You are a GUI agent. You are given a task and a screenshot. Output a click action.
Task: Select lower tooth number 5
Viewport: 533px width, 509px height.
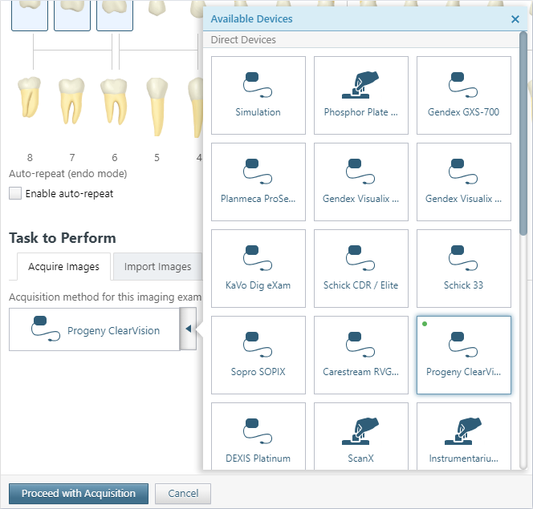tap(157, 107)
